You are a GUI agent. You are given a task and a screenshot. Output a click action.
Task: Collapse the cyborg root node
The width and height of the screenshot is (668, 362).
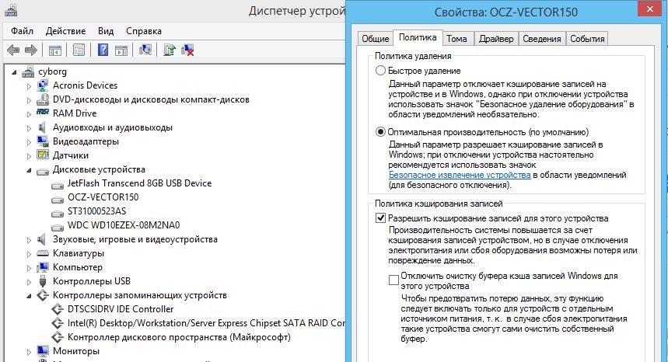click(15, 72)
